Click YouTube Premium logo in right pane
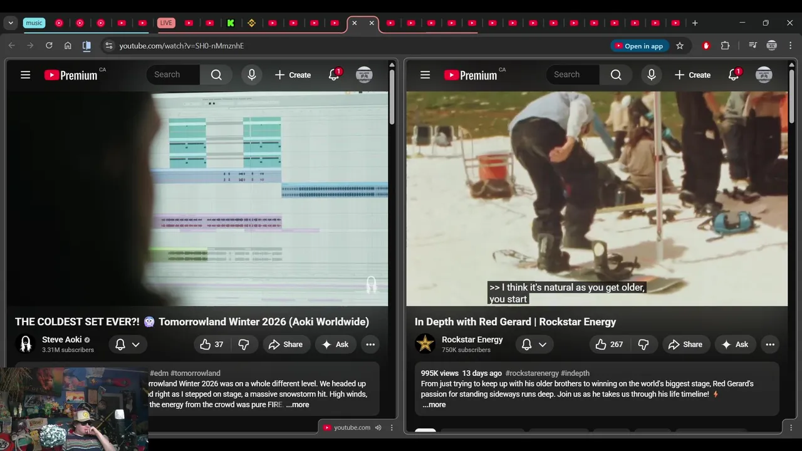Screen dimensions: 802x451 point(471,75)
